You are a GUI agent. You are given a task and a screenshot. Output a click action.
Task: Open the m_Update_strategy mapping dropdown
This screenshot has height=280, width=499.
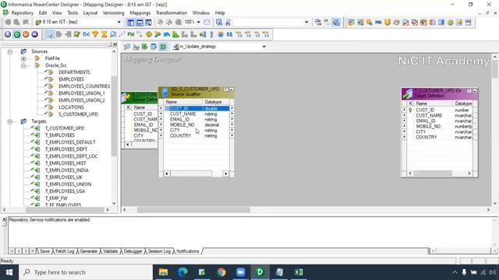(x=264, y=47)
